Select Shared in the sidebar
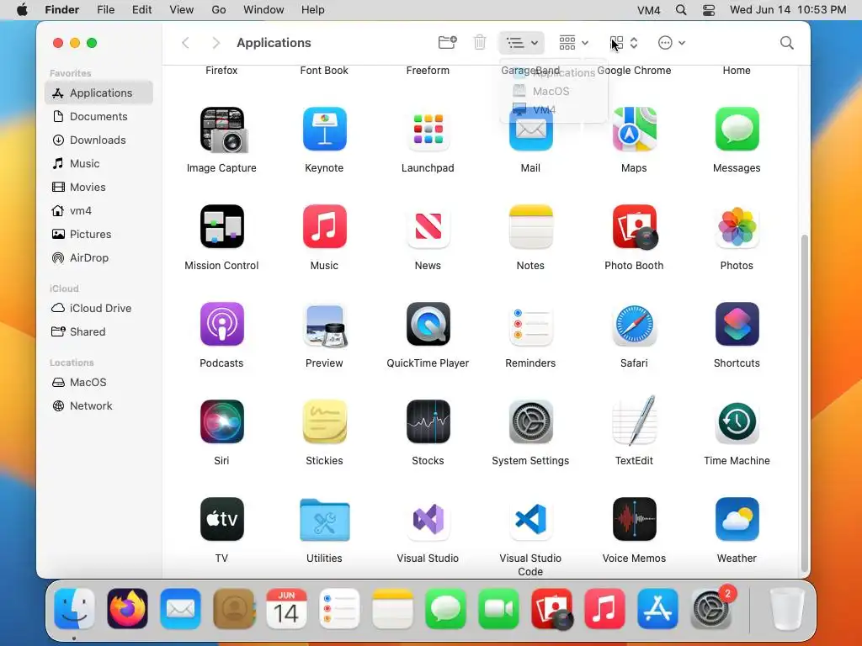862x646 pixels. 99,332
